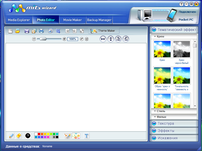202x151 pixels.
Task: Open an image file from folder
Action: pos(18,31)
